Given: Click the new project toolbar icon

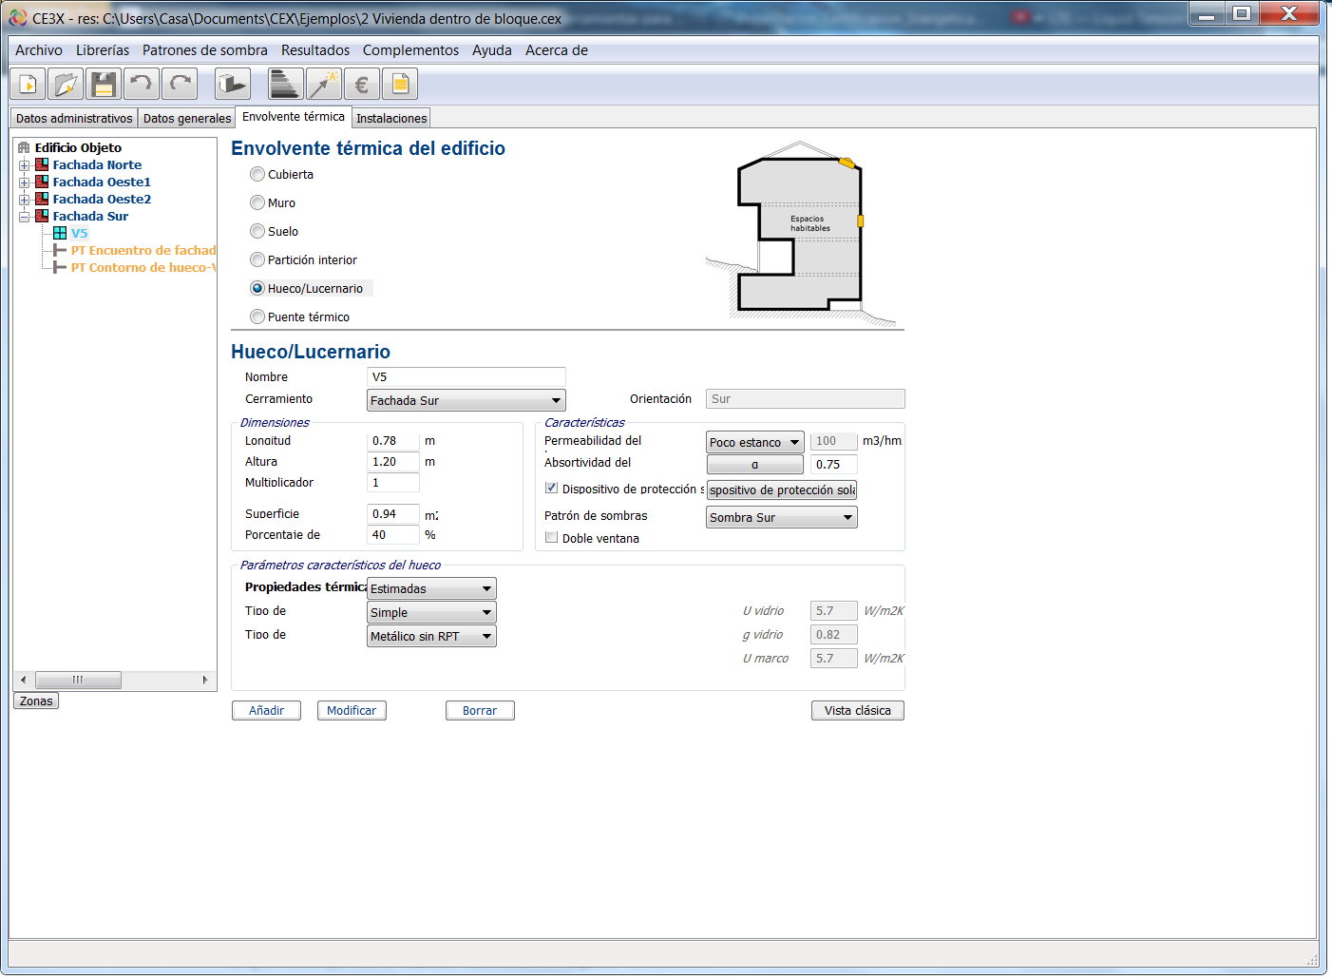Looking at the screenshot, I should click(28, 85).
